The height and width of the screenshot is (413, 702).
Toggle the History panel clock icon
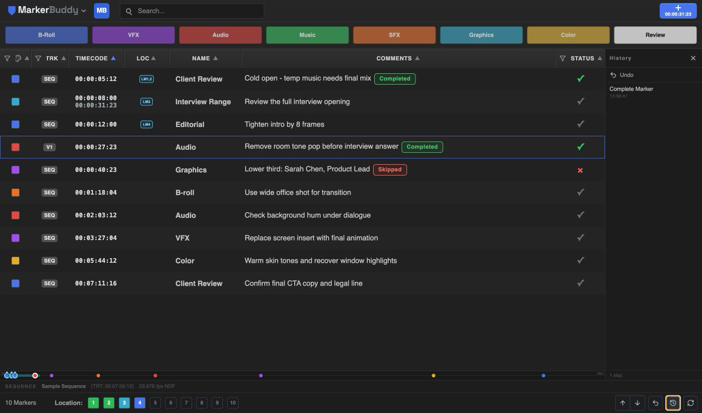click(x=673, y=403)
